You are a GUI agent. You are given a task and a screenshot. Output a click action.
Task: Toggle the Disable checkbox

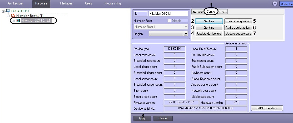(x=169, y=21)
